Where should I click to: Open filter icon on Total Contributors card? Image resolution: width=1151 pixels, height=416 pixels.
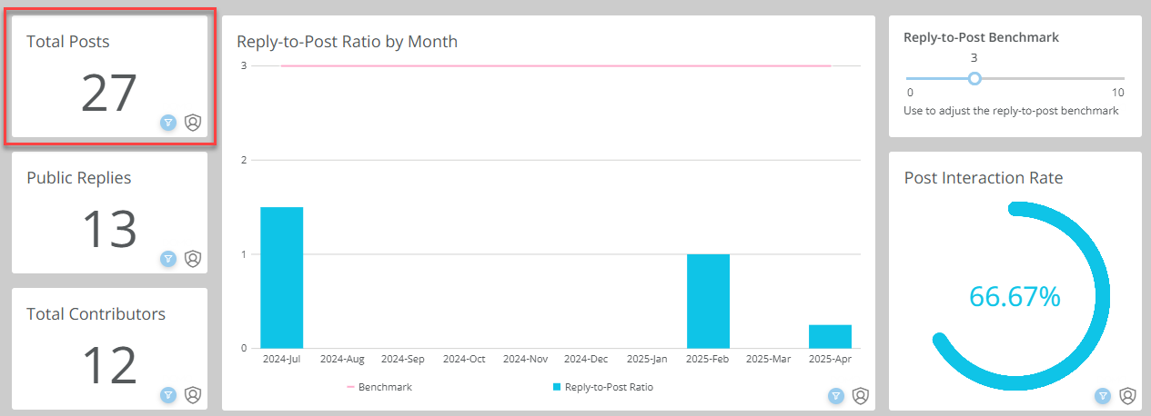click(x=168, y=395)
